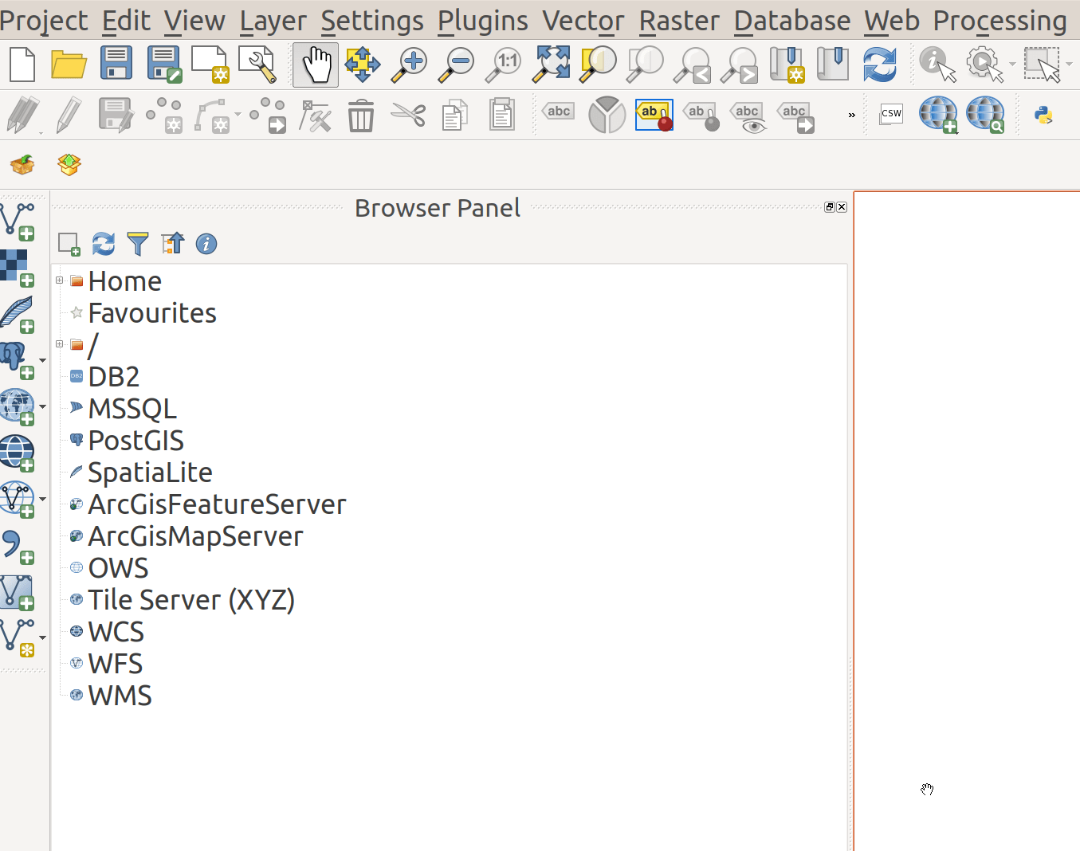Open the Python console
Viewport: 1080px width, 851px height.
1043,116
